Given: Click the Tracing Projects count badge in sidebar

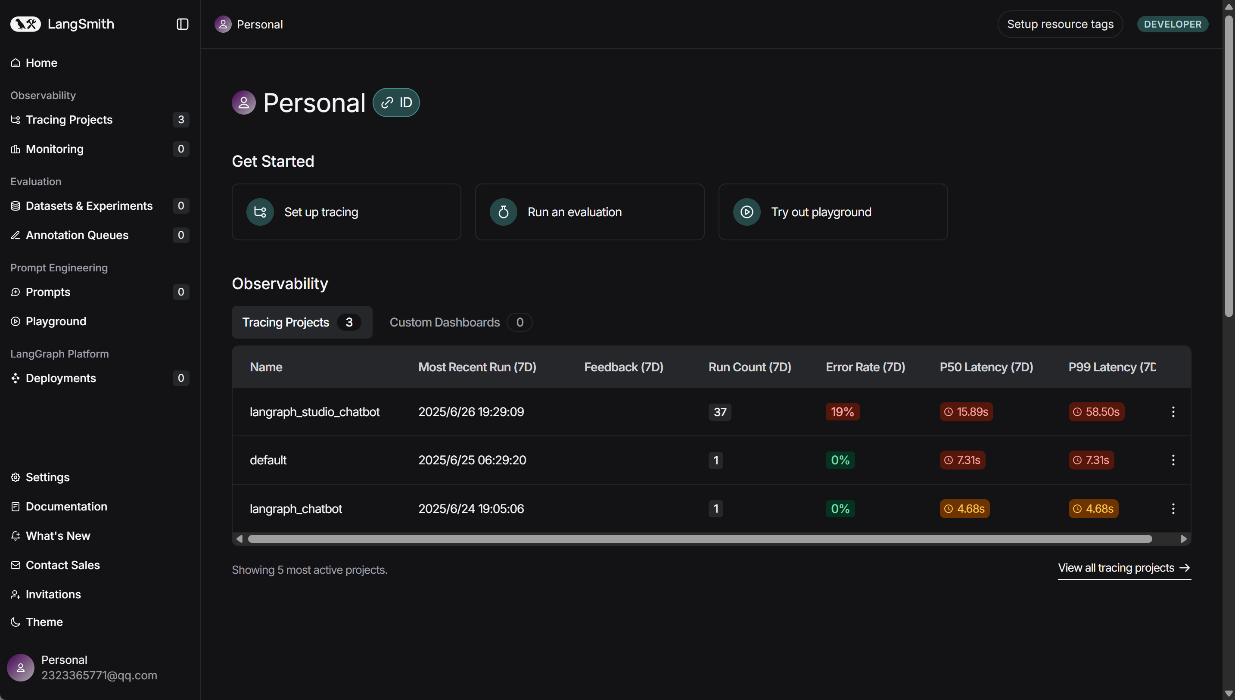Looking at the screenshot, I should click(x=181, y=120).
